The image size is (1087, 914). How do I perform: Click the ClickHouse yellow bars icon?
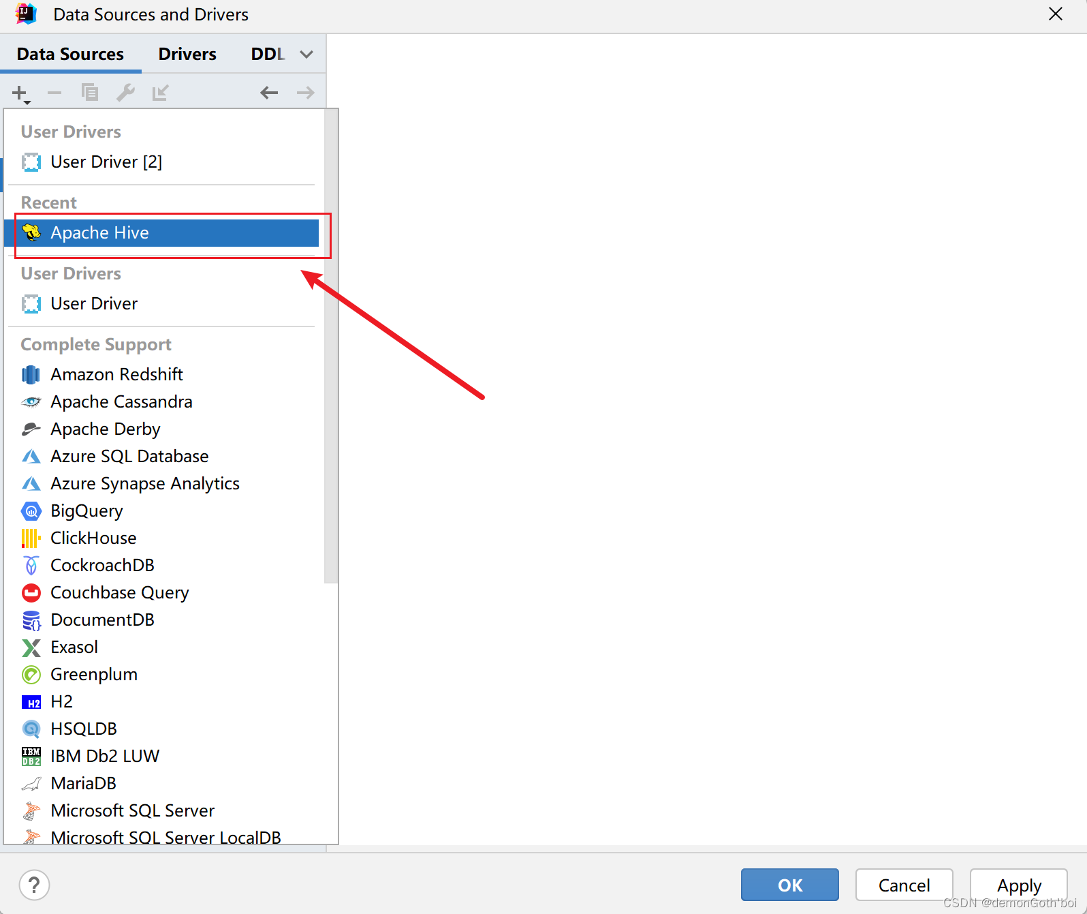pos(31,538)
